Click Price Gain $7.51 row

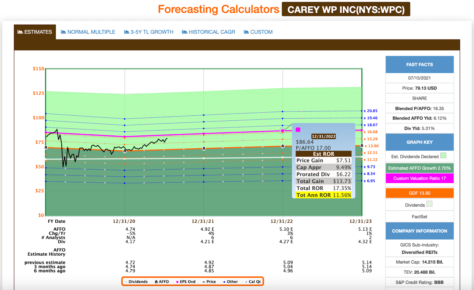324,160
